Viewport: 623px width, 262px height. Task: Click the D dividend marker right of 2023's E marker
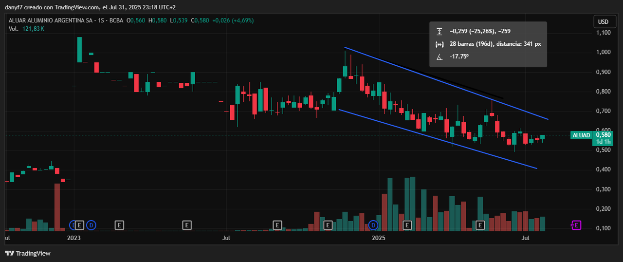point(91,225)
